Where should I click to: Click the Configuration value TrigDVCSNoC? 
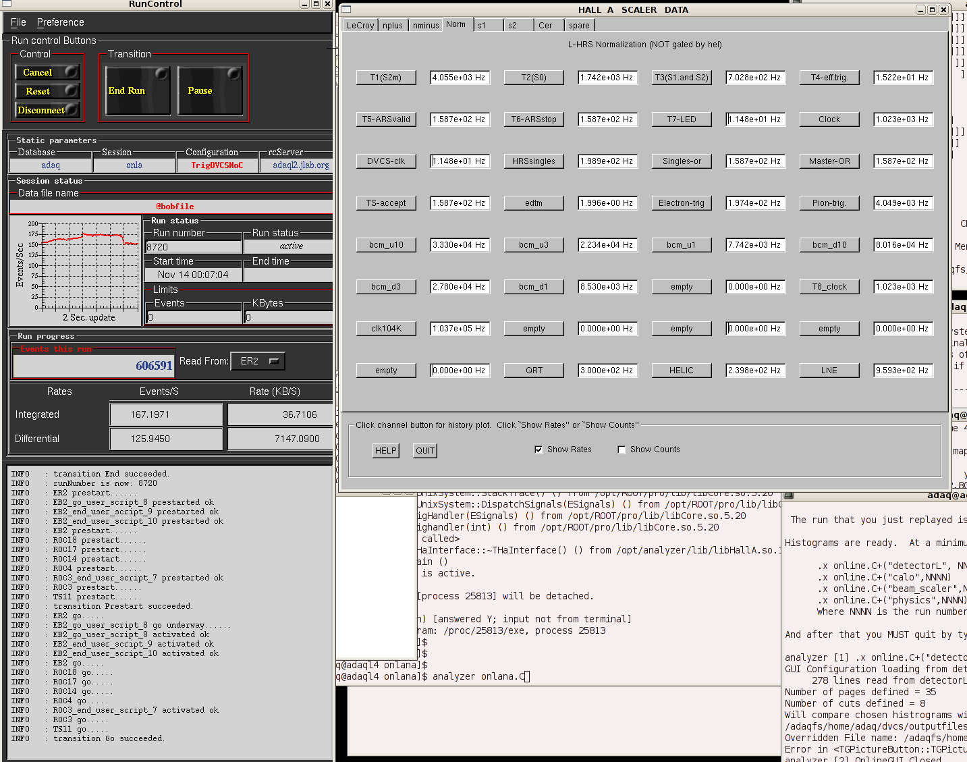pos(217,165)
